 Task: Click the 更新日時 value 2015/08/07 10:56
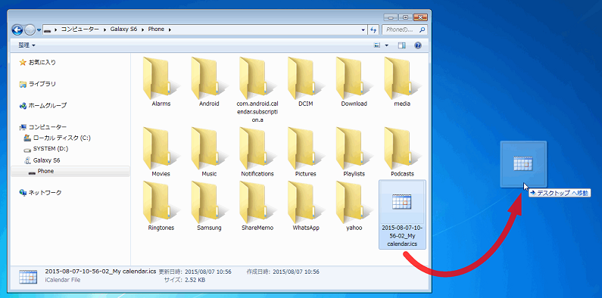tap(208, 272)
